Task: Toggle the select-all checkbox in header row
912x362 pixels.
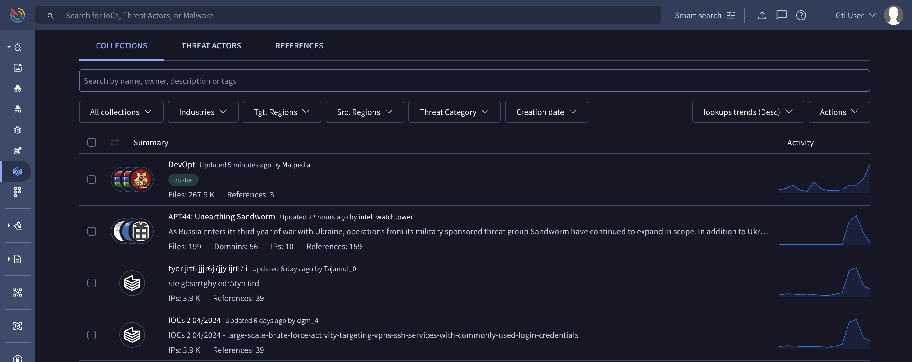Action: pos(92,142)
